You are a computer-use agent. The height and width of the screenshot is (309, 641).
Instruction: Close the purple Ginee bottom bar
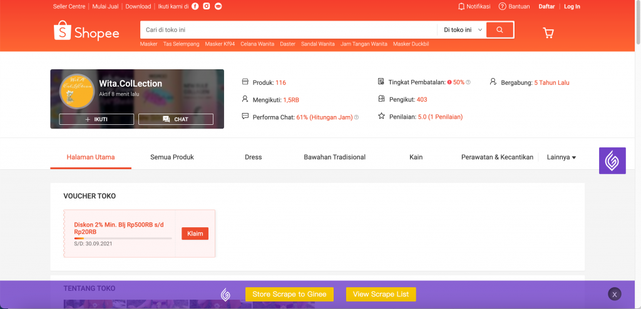pyautogui.click(x=615, y=294)
